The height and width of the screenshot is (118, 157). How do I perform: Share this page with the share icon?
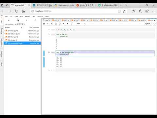point(147,11)
